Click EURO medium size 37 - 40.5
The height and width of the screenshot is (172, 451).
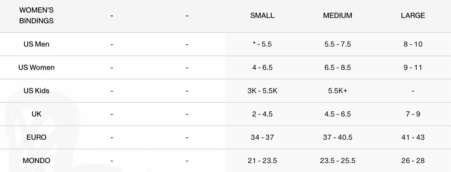338,137
